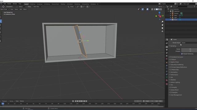This screenshot has width=197, height=110.
Task: Select the active Move tool in toolbar
Action: tap(1, 21)
